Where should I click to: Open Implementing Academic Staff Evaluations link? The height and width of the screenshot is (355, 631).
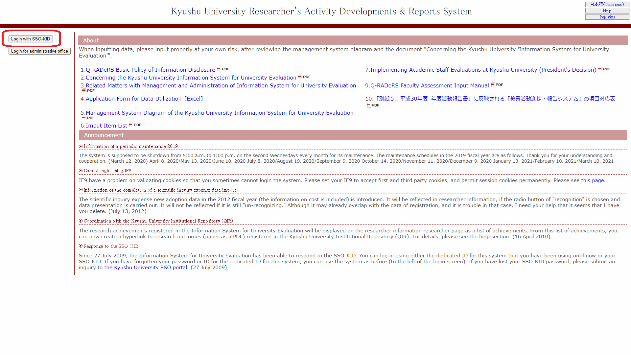click(483, 70)
